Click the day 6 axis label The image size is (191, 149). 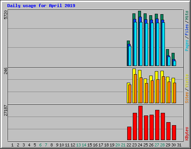[40, 145]
